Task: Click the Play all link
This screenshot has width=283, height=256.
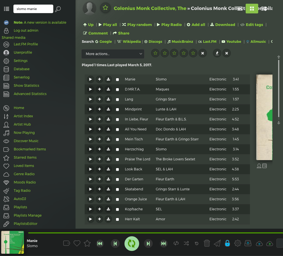Action: click(108, 25)
